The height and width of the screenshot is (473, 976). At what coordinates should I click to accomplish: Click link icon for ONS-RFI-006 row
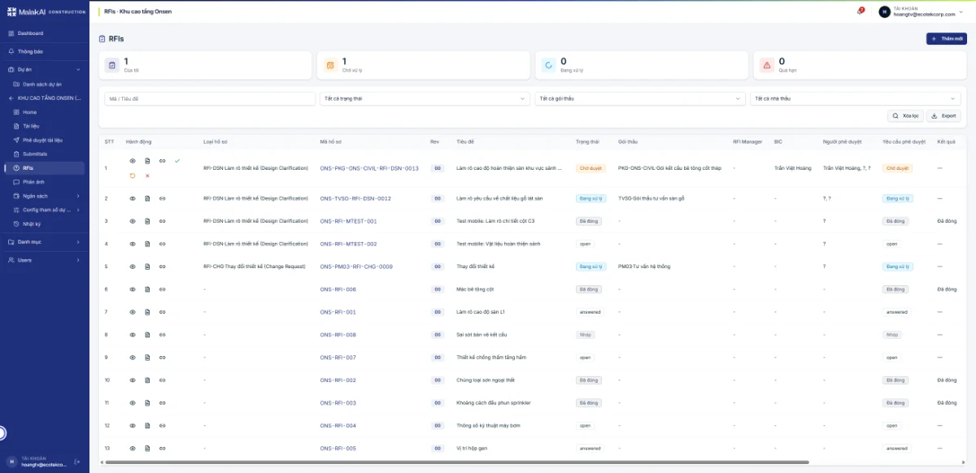click(162, 289)
